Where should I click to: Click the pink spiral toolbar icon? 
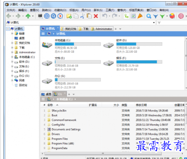click(x=181, y=16)
